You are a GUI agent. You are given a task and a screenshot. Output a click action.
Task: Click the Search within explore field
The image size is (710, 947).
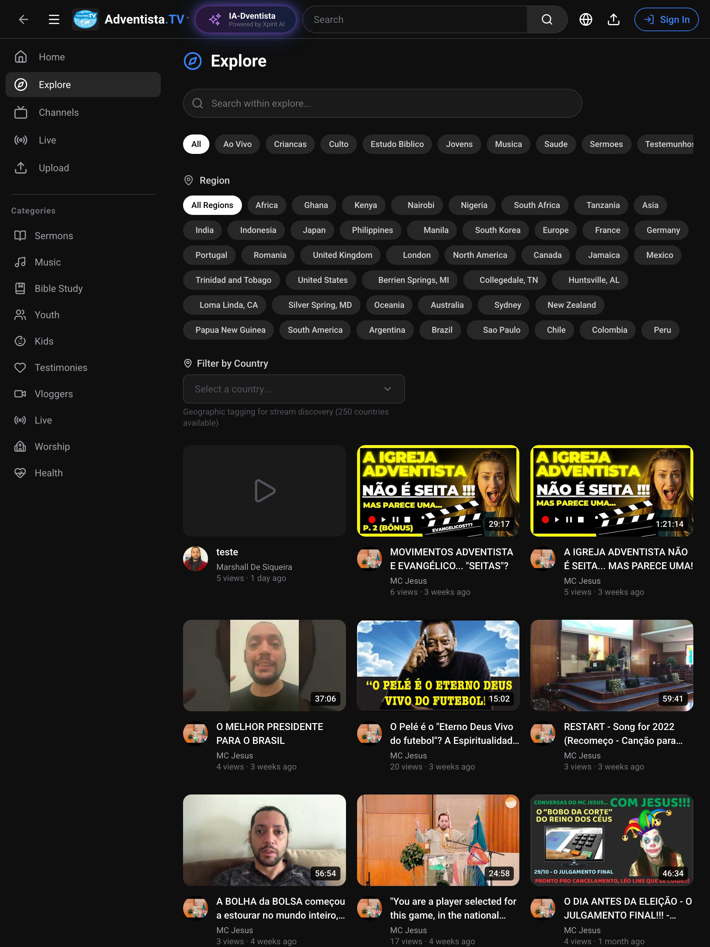click(382, 104)
